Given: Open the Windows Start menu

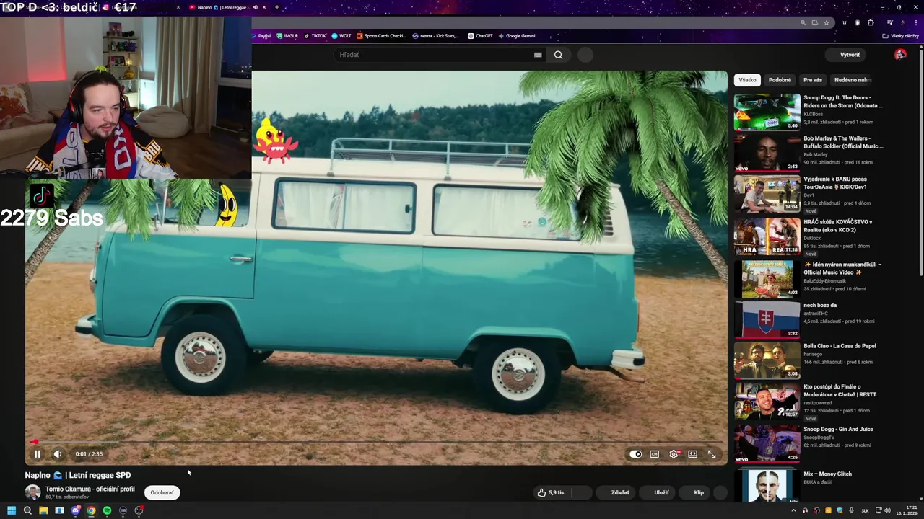Looking at the screenshot, I should (12, 510).
